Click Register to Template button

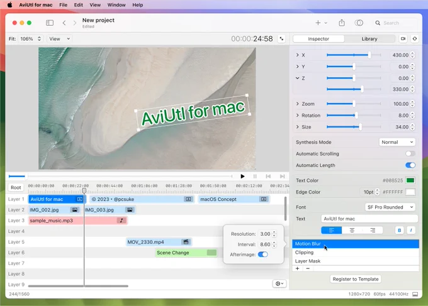coord(356,279)
